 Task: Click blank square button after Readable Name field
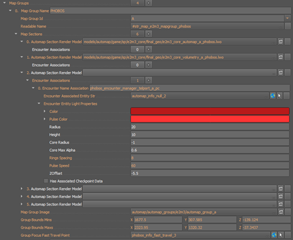click(288, 26)
